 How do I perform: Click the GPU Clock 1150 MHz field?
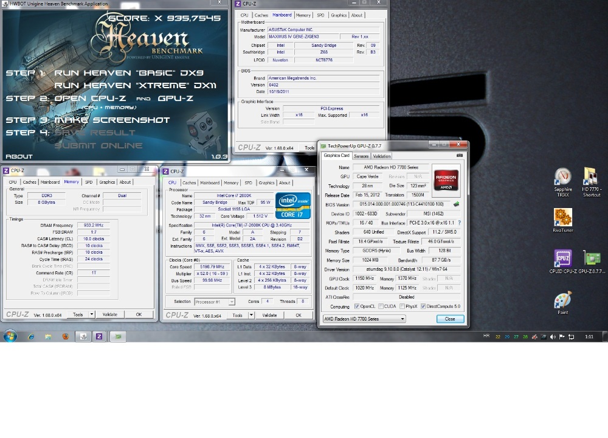click(x=364, y=279)
